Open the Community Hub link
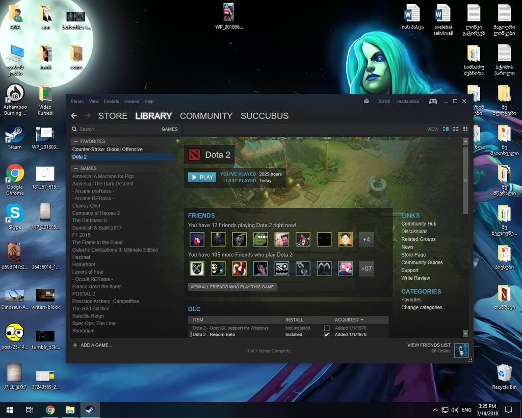The width and height of the screenshot is (522, 418). pos(419,224)
